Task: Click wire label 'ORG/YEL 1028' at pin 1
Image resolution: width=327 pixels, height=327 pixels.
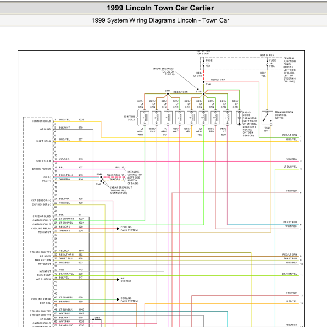Action: pos(71,120)
